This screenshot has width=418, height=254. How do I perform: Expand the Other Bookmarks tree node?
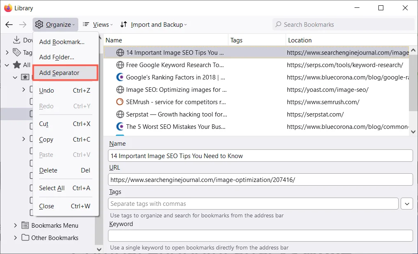(16, 238)
